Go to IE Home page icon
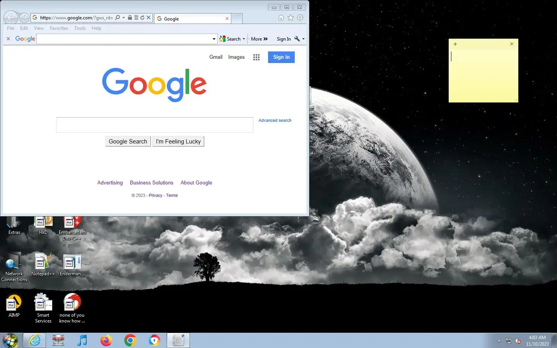 pos(281,18)
